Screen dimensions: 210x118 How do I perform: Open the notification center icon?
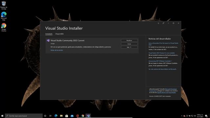click(206, 116)
